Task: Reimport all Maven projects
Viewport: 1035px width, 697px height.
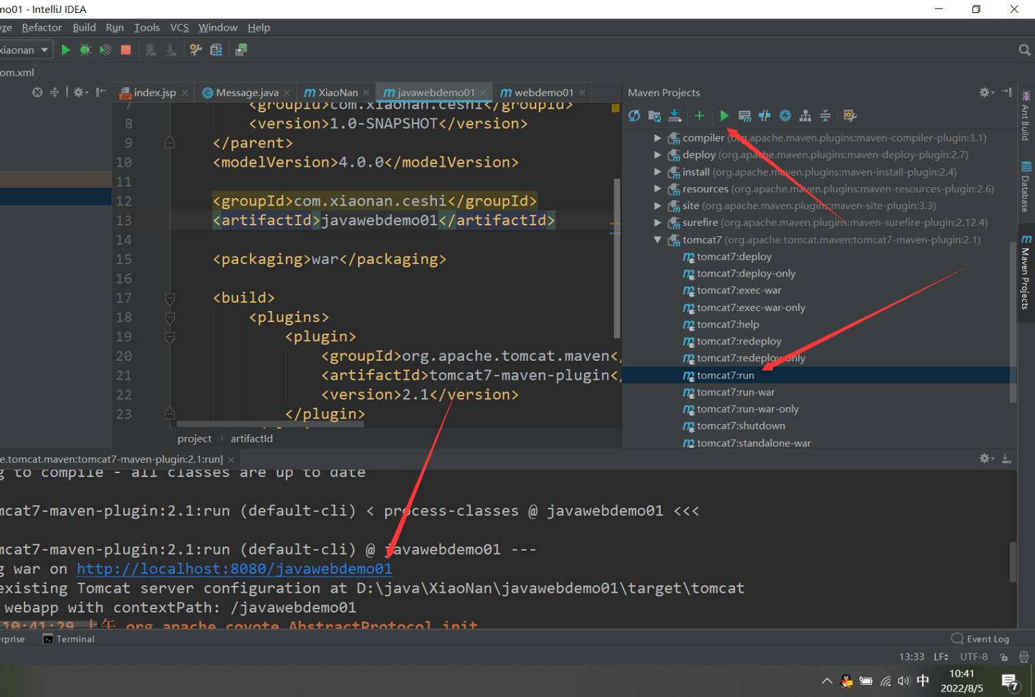Action: 634,116
